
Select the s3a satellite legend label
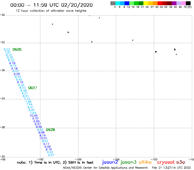[x=181, y=162]
